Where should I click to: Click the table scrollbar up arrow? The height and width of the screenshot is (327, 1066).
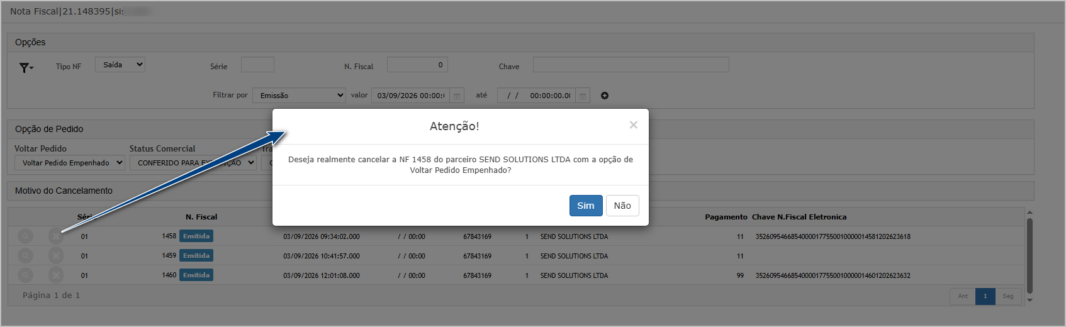point(1030,213)
